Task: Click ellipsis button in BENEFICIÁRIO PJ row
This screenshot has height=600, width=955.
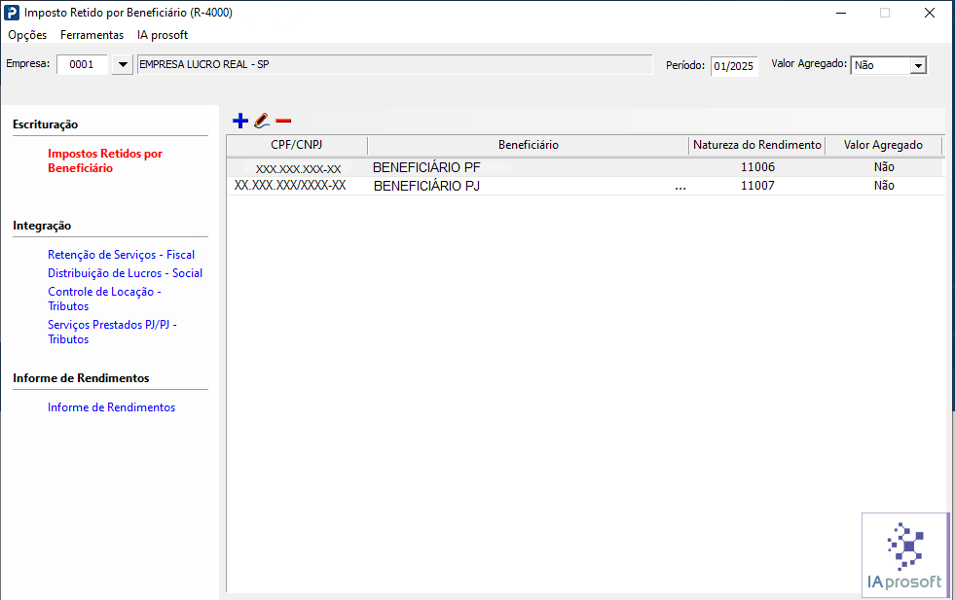Action: 680,186
